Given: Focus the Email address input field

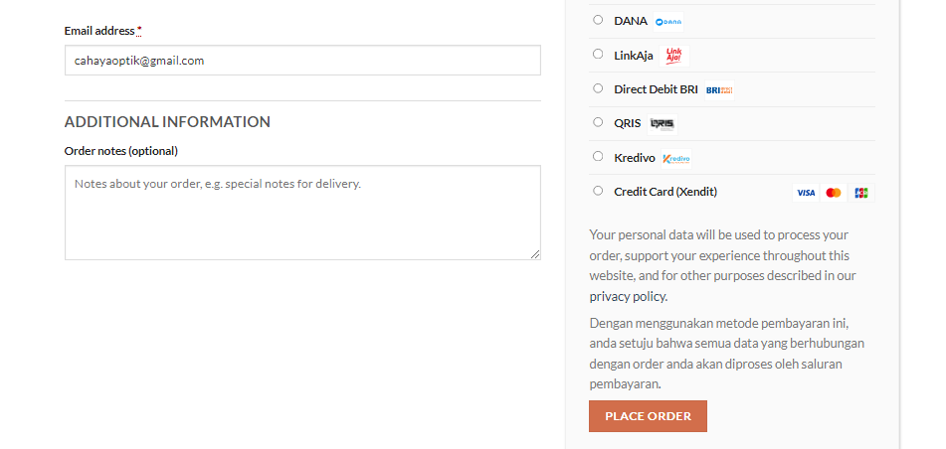Looking at the screenshot, I should coord(302,61).
